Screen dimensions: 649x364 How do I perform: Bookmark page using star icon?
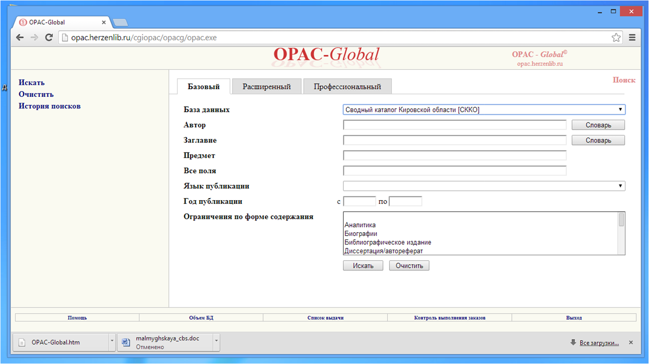point(616,38)
